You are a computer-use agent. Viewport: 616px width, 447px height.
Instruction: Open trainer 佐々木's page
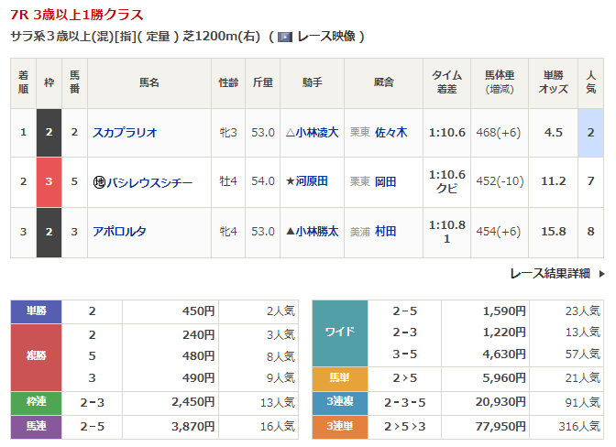[x=390, y=132]
